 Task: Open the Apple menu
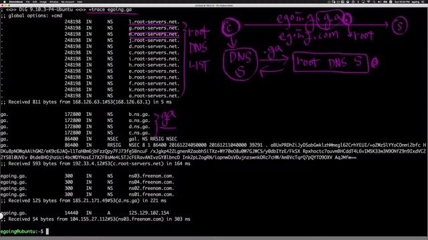coord(5,1)
